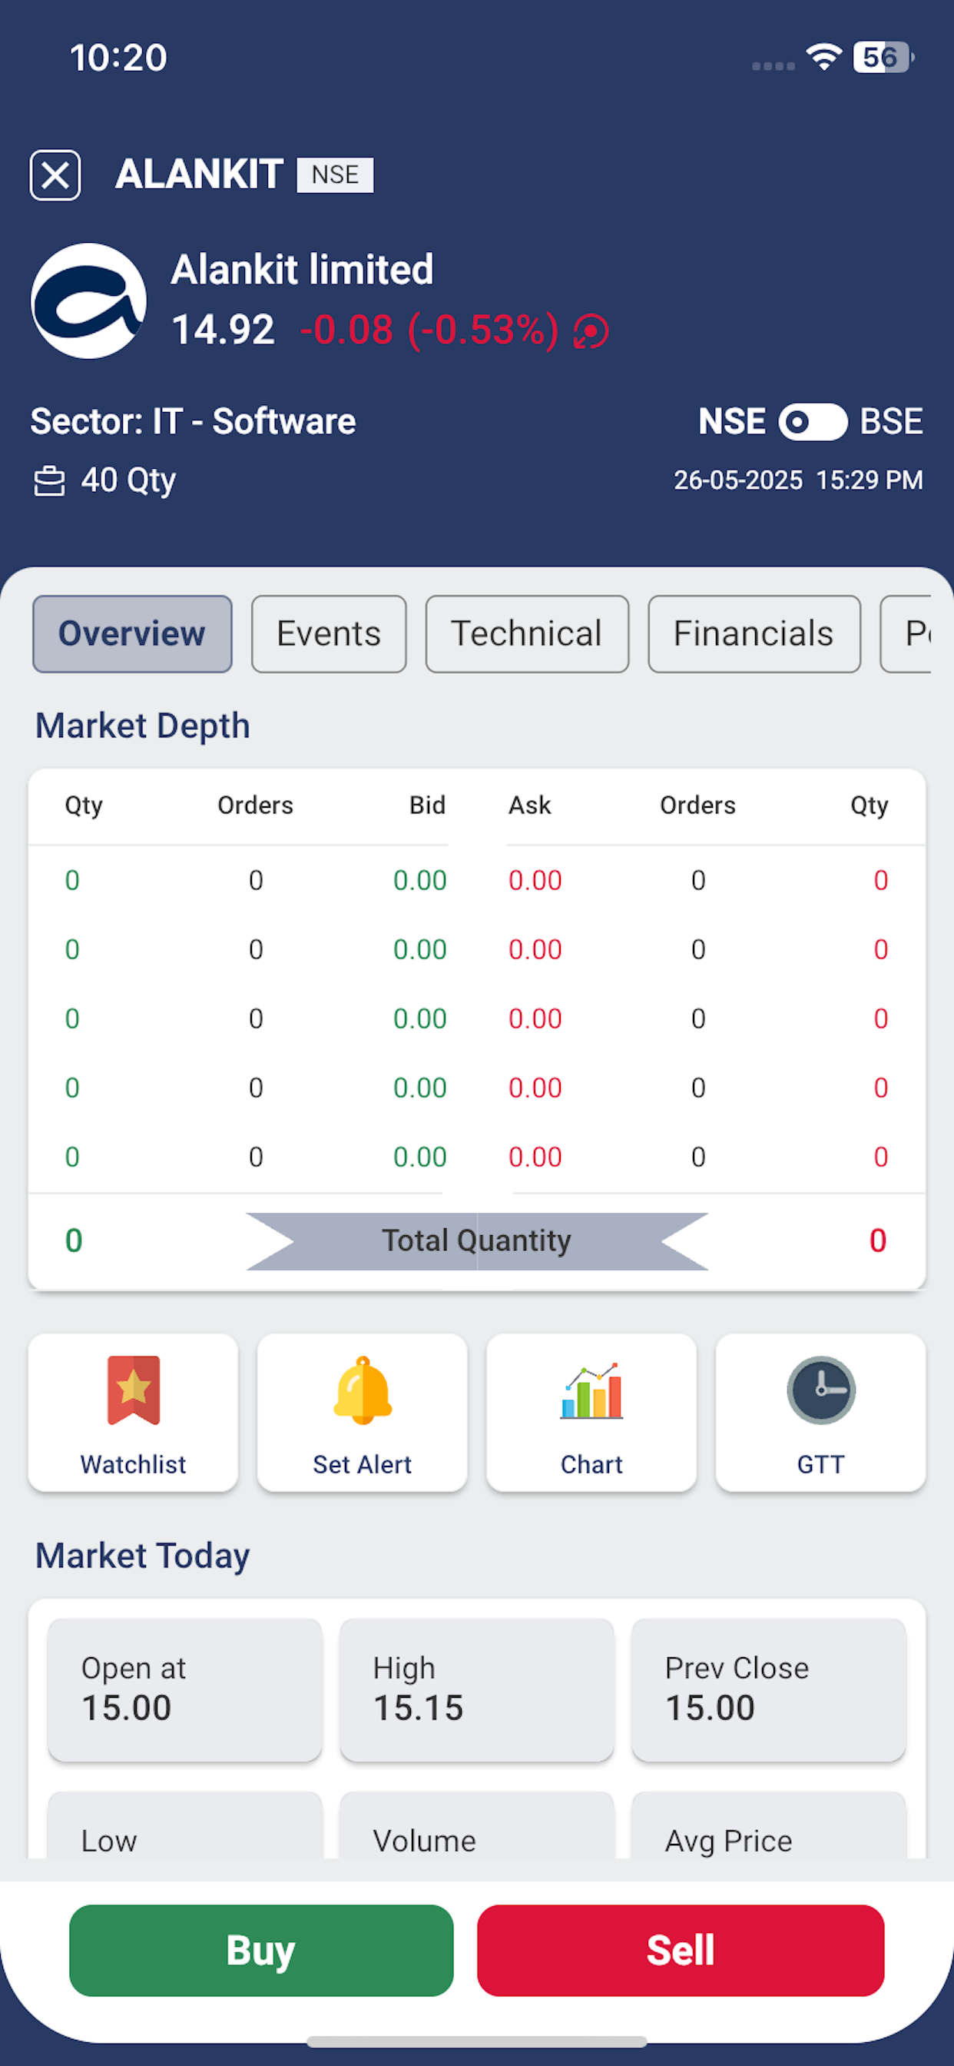The image size is (954, 2066).
Task: Tap the red total ask quantity 0
Action: click(x=878, y=1241)
